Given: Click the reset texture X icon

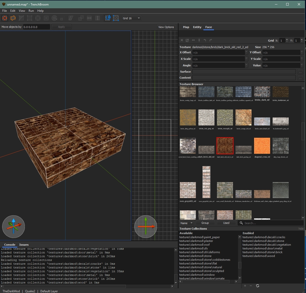Looking at the screenshot, I should click(182, 40).
